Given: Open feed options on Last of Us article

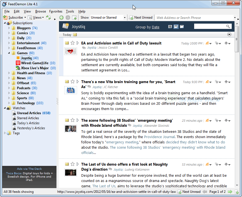Looking at the screenshot, I should pos(209,164).
